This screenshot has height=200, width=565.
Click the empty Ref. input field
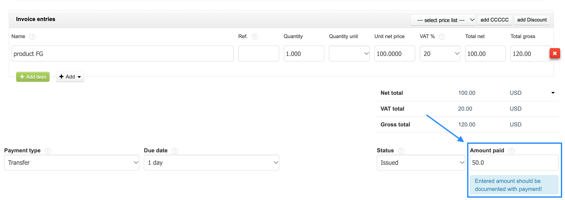(x=259, y=54)
